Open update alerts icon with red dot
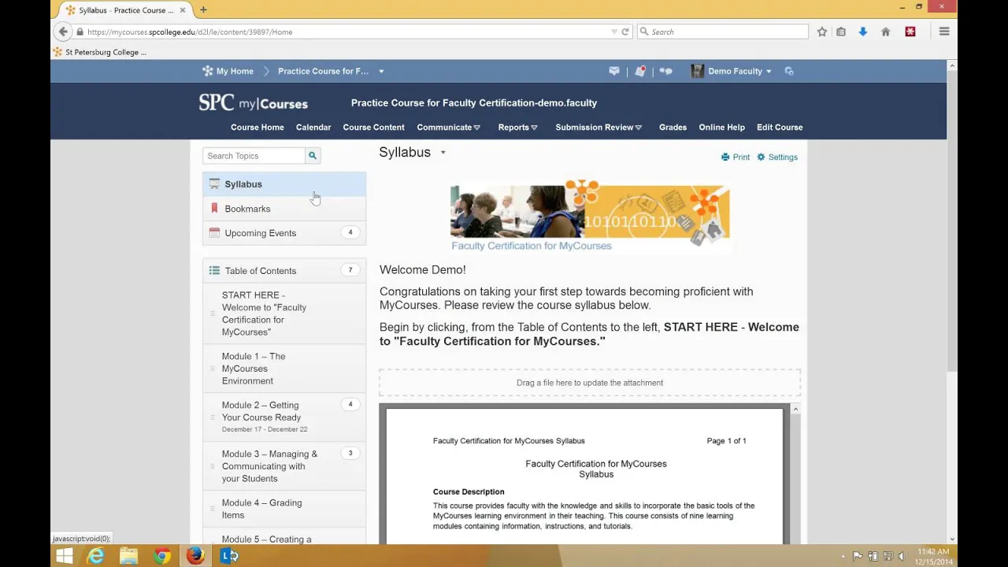 pos(640,71)
